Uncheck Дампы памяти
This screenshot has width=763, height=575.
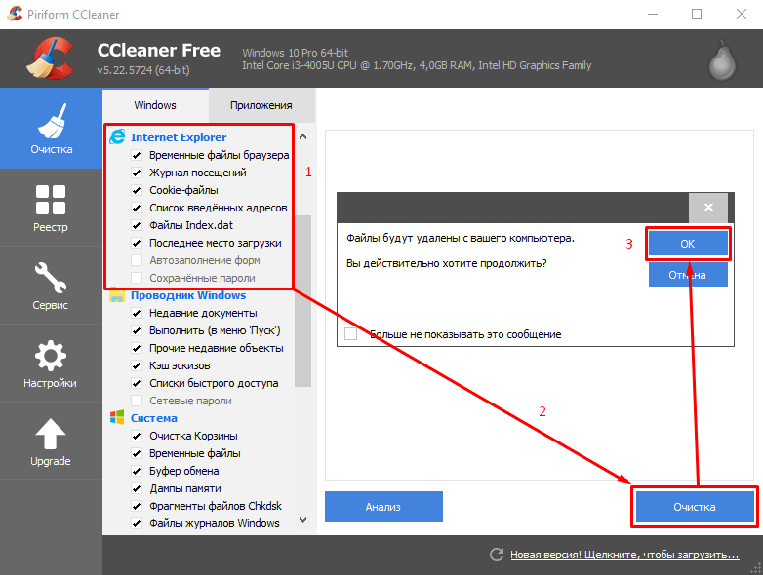(x=137, y=488)
